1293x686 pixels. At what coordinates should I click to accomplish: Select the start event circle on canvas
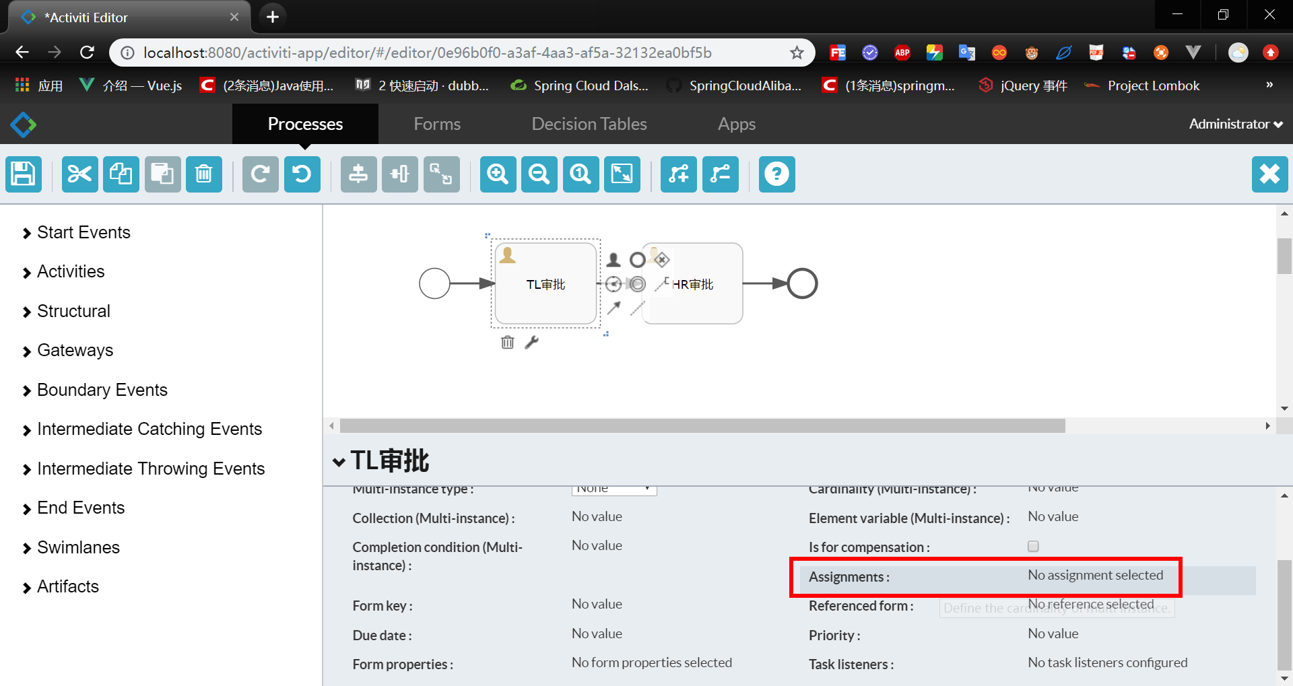click(434, 283)
